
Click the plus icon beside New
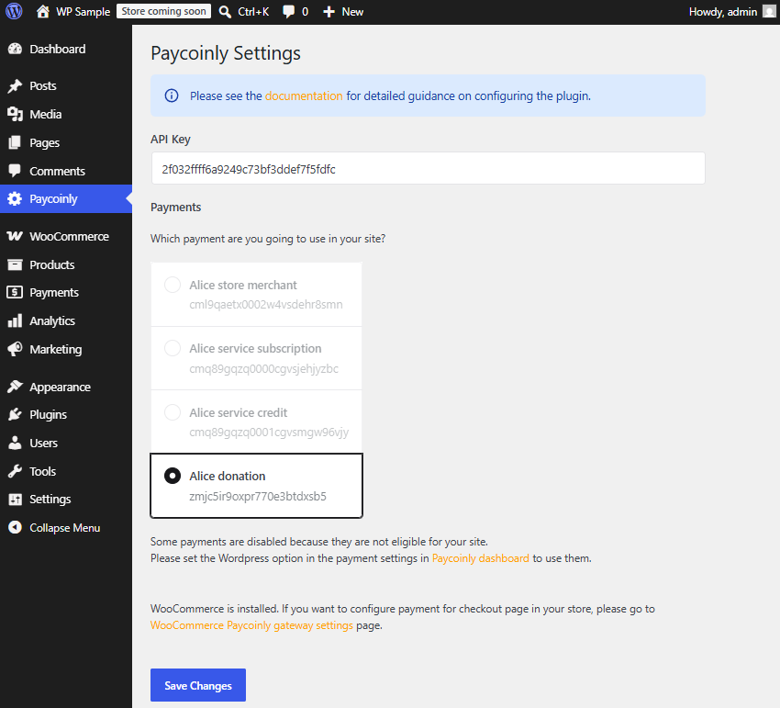[x=329, y=12]
